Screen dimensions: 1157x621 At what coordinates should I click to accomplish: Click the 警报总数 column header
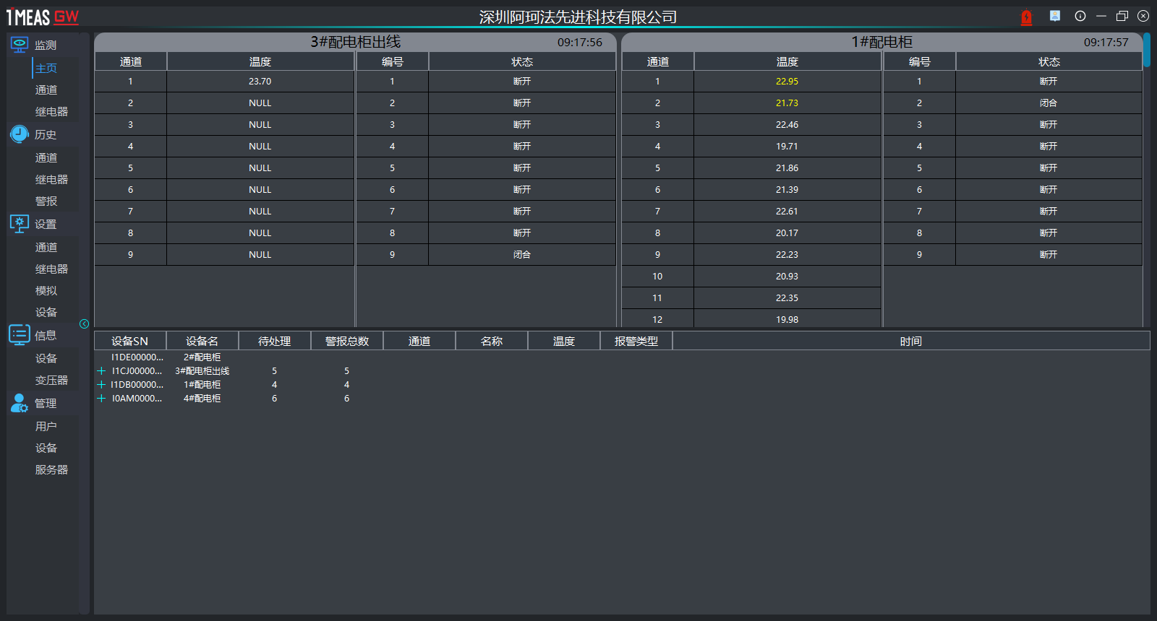tap(347, 341)
